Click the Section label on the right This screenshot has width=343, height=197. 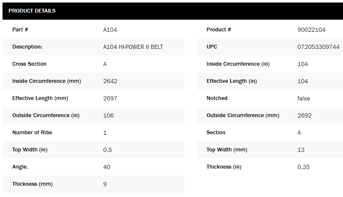coord(216,133)
